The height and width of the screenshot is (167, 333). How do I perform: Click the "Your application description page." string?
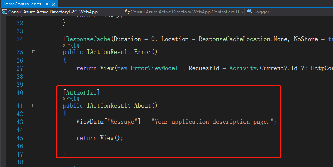pos(212,122)
